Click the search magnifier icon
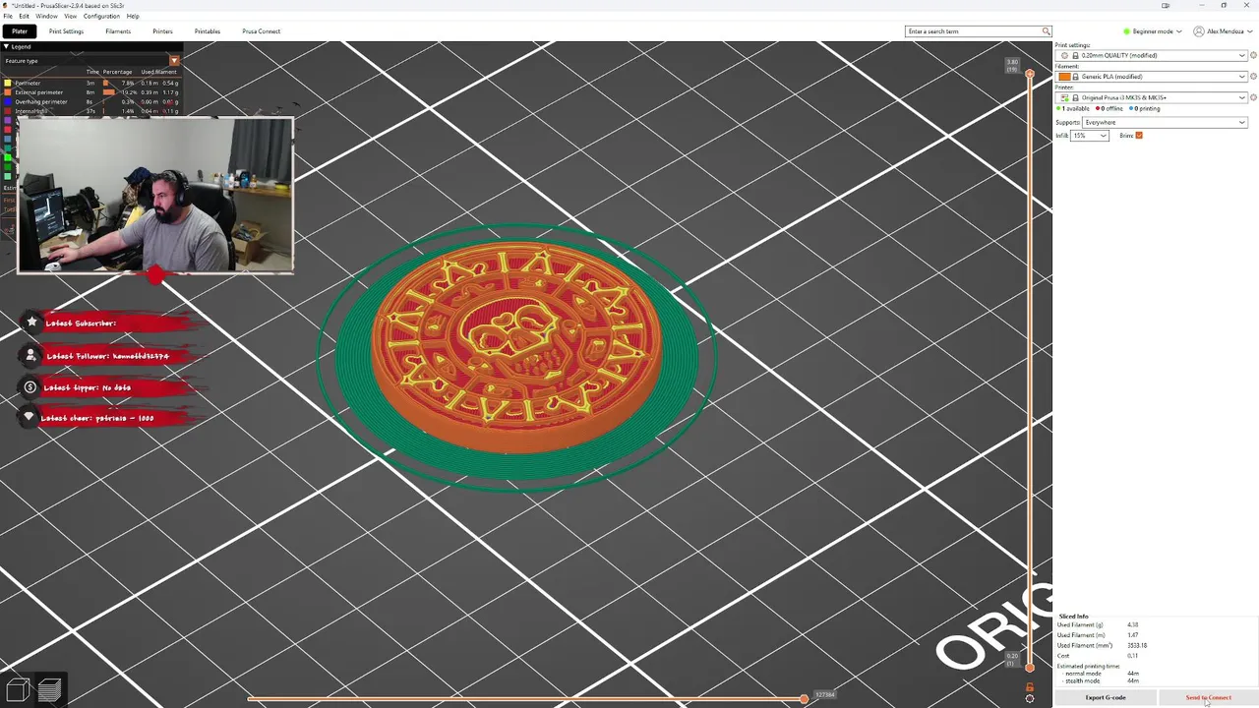The width and height of the screenshot is (1259, 708). tap(1046, 31)
